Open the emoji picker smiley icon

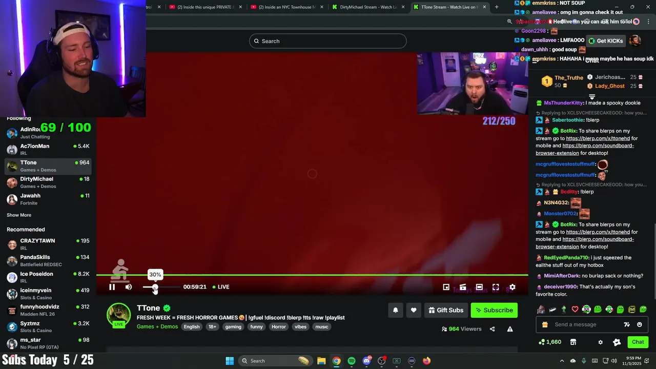(x=639, y=324)
